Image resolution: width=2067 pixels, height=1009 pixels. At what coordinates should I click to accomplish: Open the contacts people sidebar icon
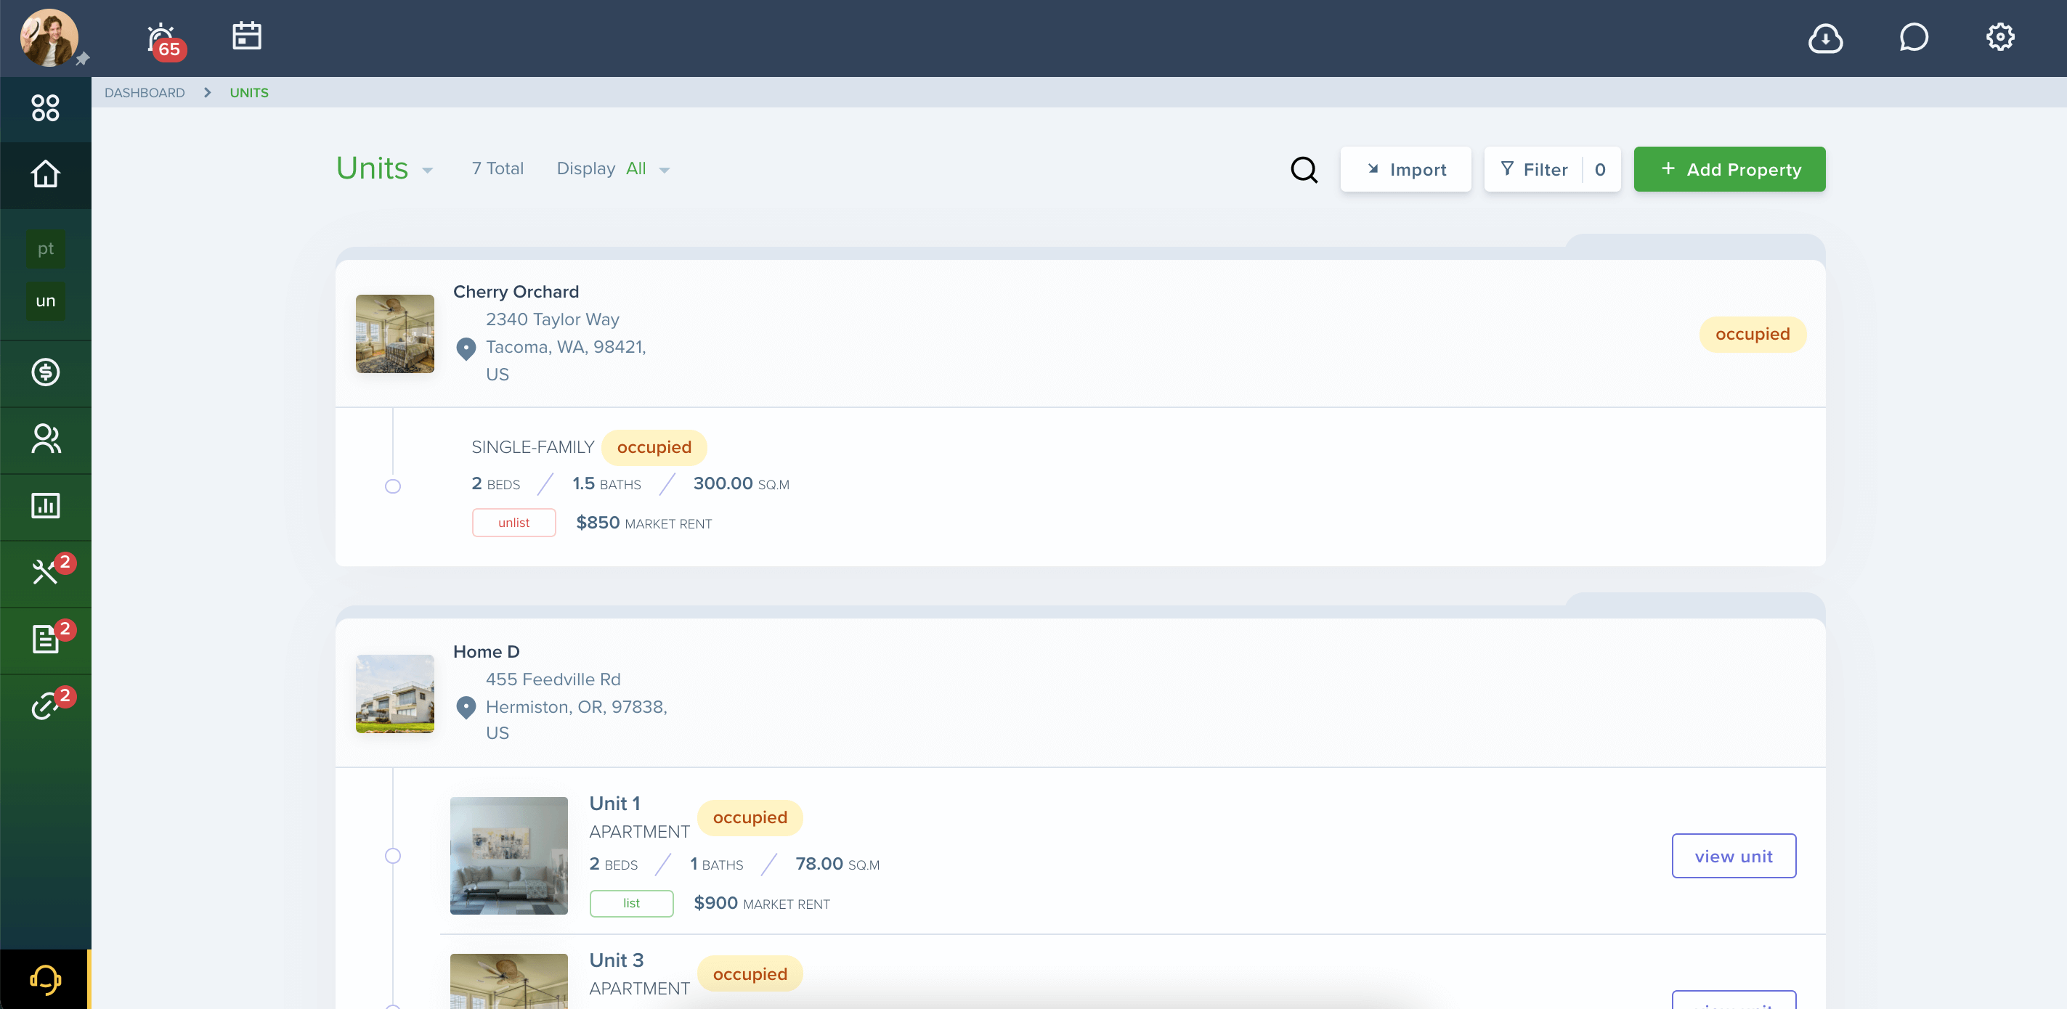coord(46,438)
